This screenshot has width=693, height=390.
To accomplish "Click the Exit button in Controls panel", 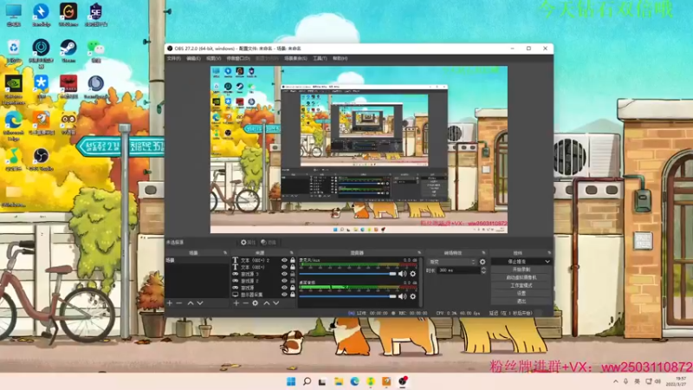I will (x=521, y=301).
